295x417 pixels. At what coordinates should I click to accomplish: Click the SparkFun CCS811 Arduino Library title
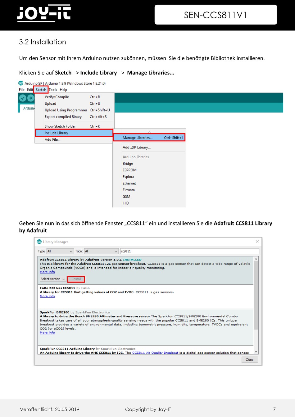point(67,349)
